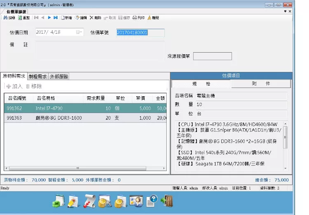Click 新增 to add a new record
The height and width of the screenshot is (215, 309).
66,18
